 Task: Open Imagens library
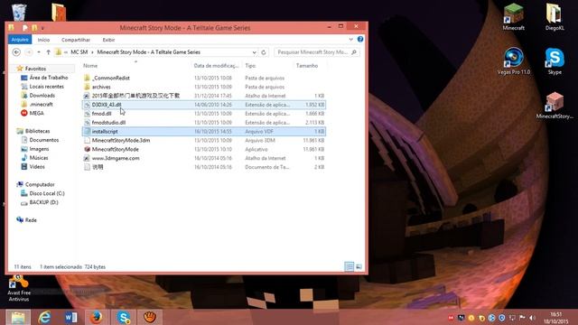click(x=39, y=149)
